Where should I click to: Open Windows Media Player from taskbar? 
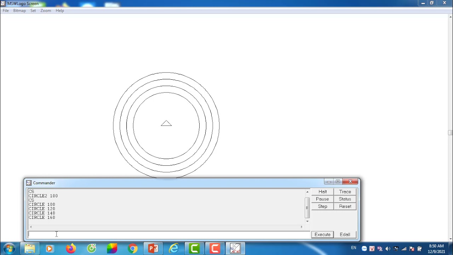point(50,249)
